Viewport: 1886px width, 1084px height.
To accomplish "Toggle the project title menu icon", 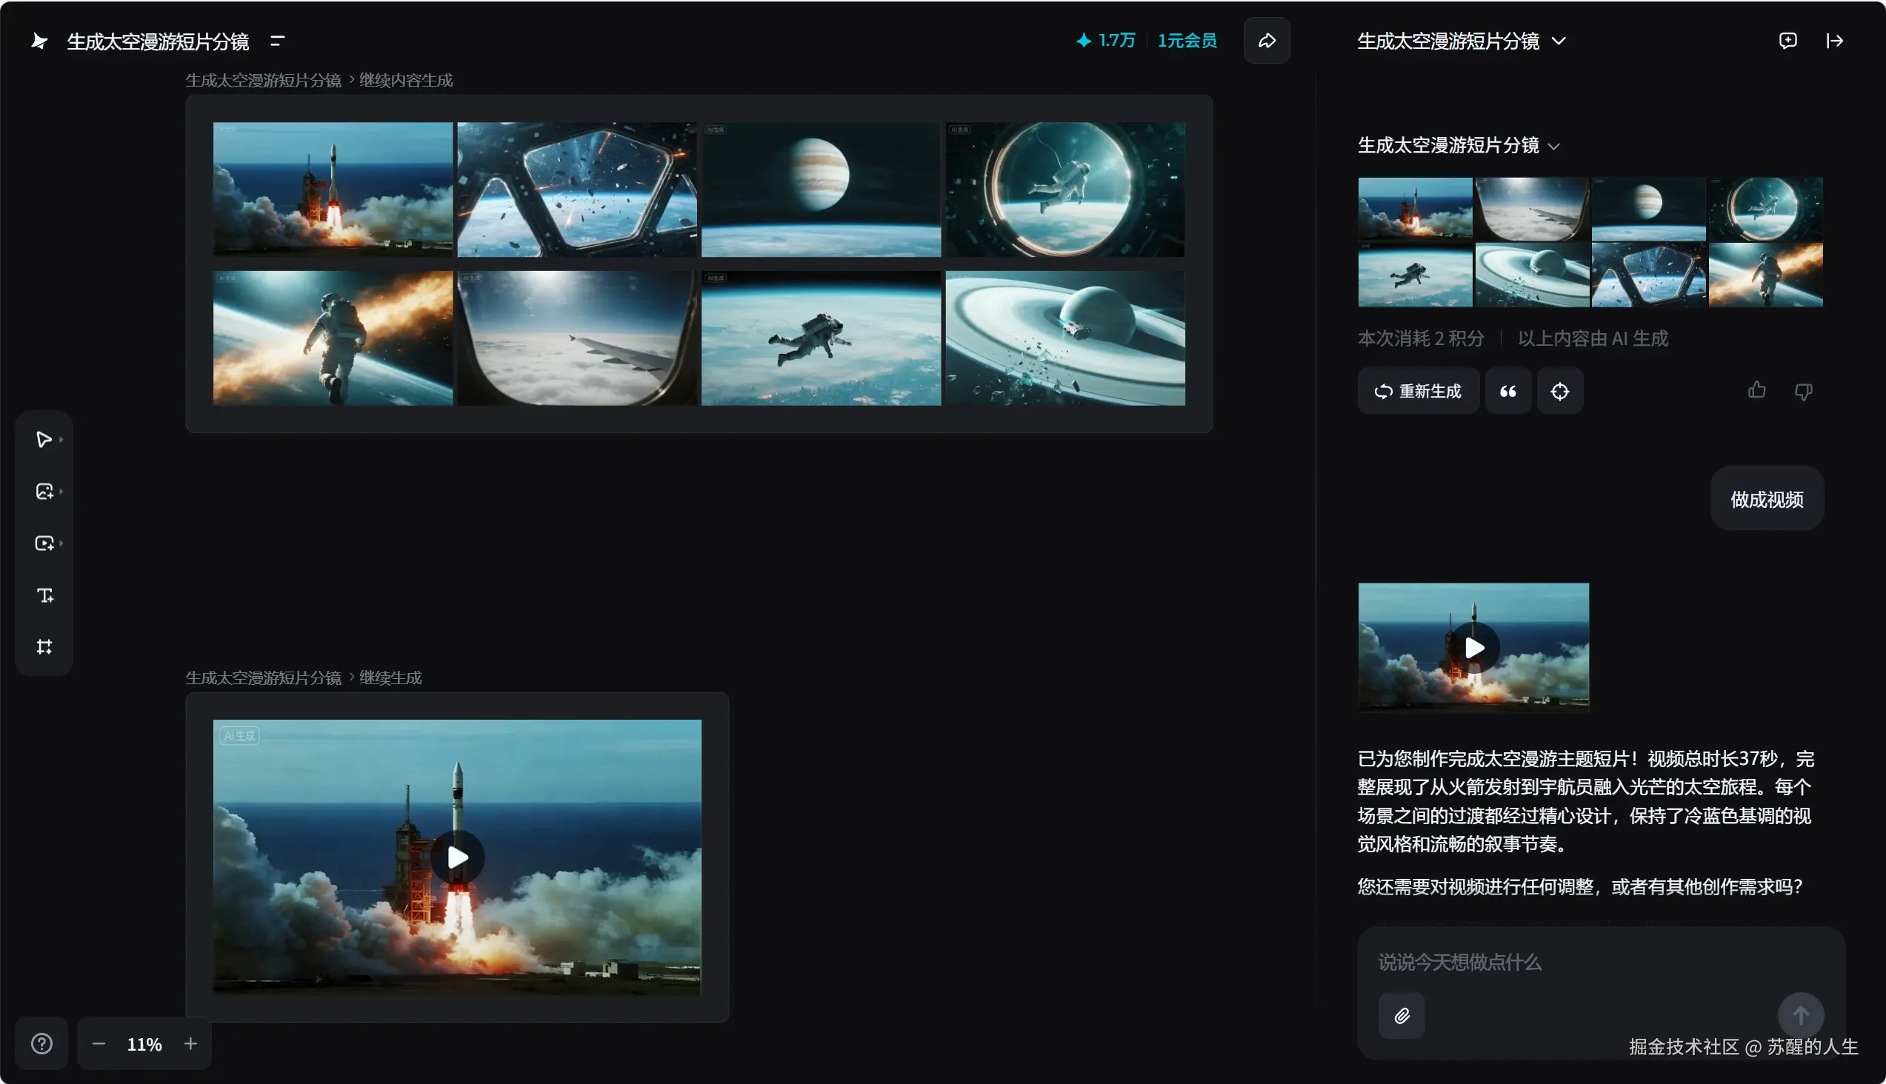I will coord(277,41).
